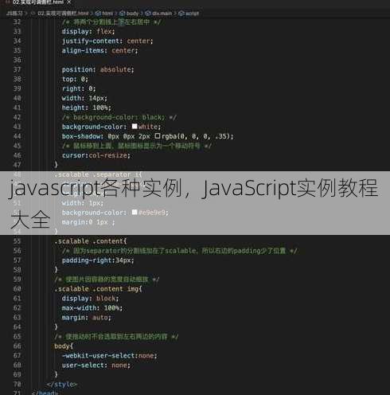Viewport: 390px width, 395px height.
Task: Click the 'cursor:col-resize;' line
Action: [x=96, y=155]
